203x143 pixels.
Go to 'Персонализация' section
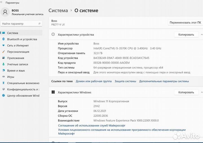[x=18, y=52]
